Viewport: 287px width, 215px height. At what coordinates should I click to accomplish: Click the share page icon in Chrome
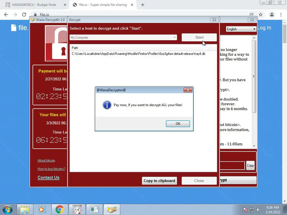[252, 15]
